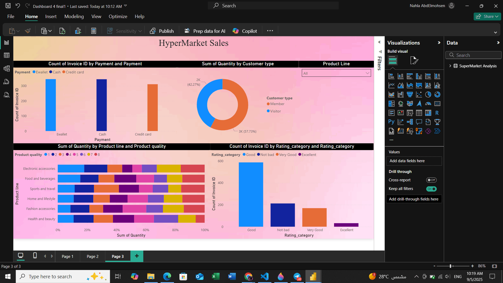Publish the report
503x283 pixels.
(x=162, y=31)
